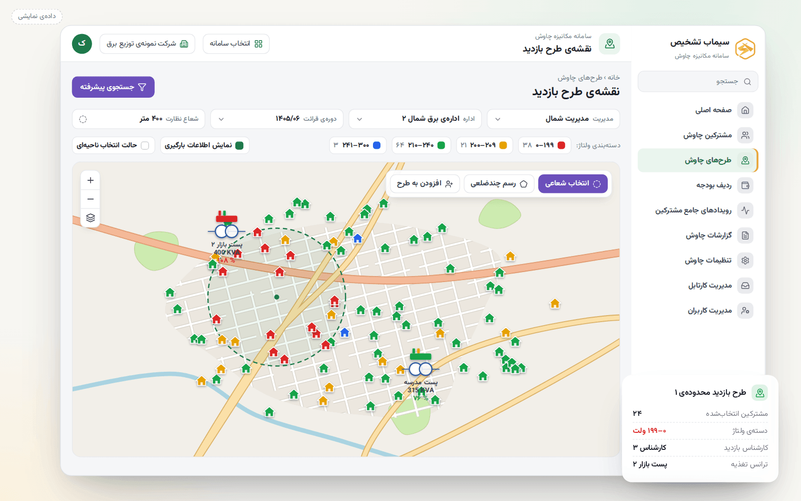
Task: Click the wallet icon beside ردیف بودجه
Action: (x=745, y=185)
